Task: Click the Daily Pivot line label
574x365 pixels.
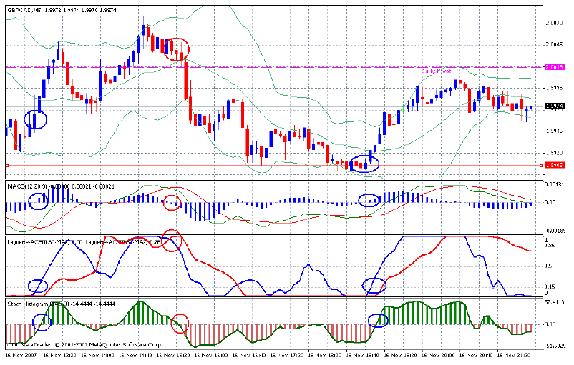Action: 436,71
